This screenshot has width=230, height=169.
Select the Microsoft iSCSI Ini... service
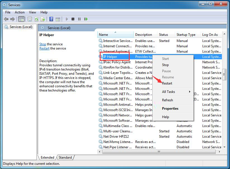tap(160, 110)
